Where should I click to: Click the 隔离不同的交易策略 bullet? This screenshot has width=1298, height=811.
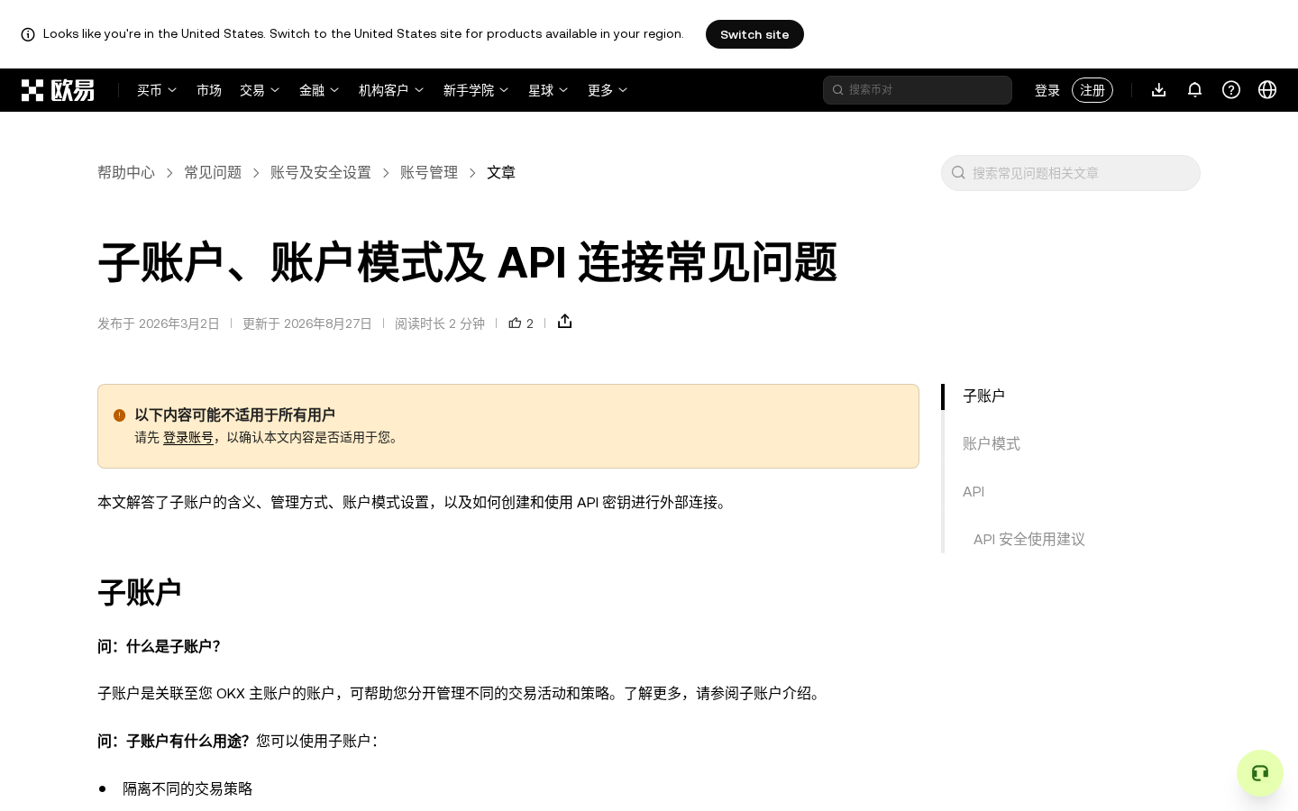[187, 788]
